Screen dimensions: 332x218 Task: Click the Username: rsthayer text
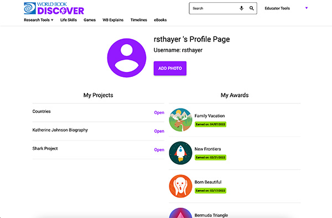178,50
